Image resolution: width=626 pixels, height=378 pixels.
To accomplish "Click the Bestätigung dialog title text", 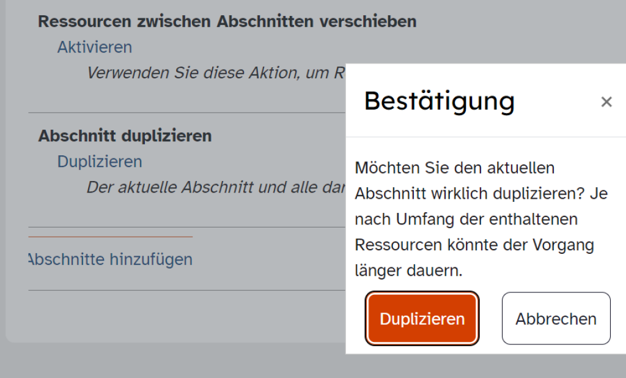I will [439, 102].
